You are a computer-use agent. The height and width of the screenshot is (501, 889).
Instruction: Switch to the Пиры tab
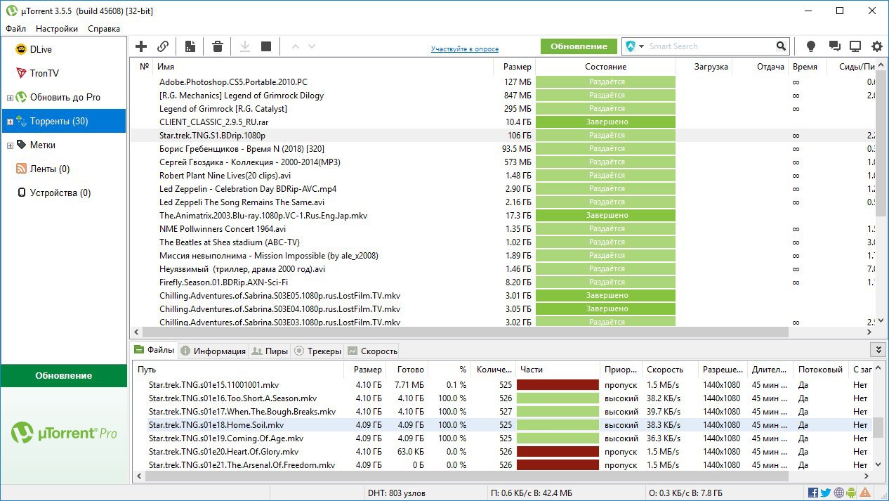click(270, 351)
